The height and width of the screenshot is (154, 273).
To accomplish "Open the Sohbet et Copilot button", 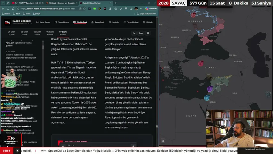I will tap(151, 9).
